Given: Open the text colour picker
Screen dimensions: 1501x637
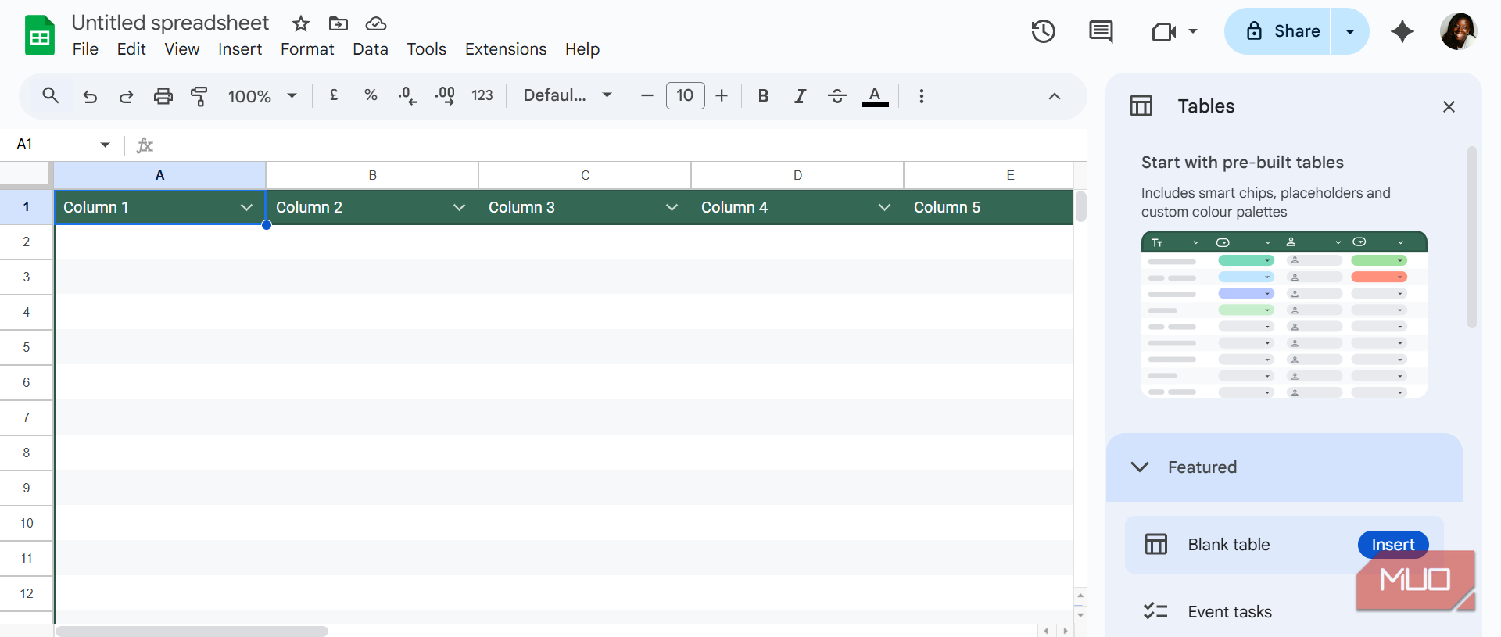Looking at the screenshot, I should click(875, 96).
